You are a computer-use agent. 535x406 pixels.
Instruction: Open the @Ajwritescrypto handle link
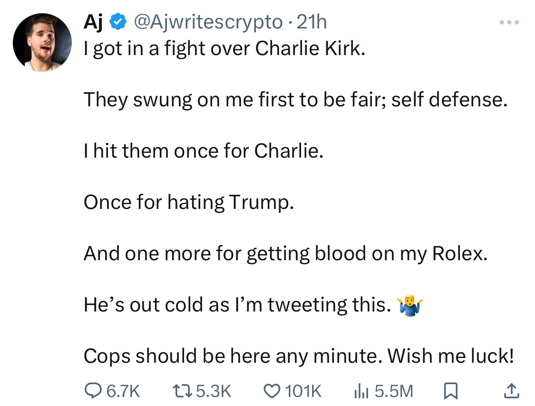208,22
